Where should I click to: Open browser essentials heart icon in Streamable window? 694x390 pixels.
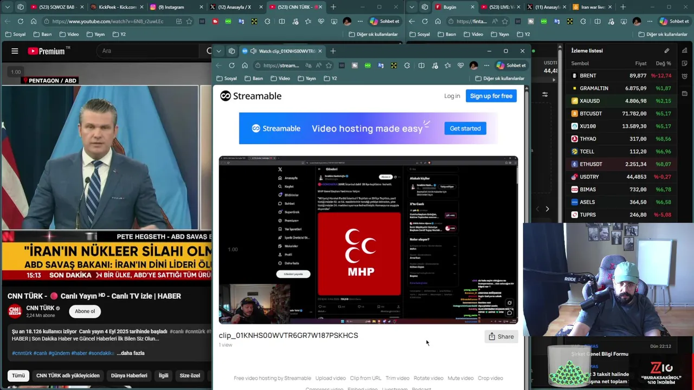point(460,66)
